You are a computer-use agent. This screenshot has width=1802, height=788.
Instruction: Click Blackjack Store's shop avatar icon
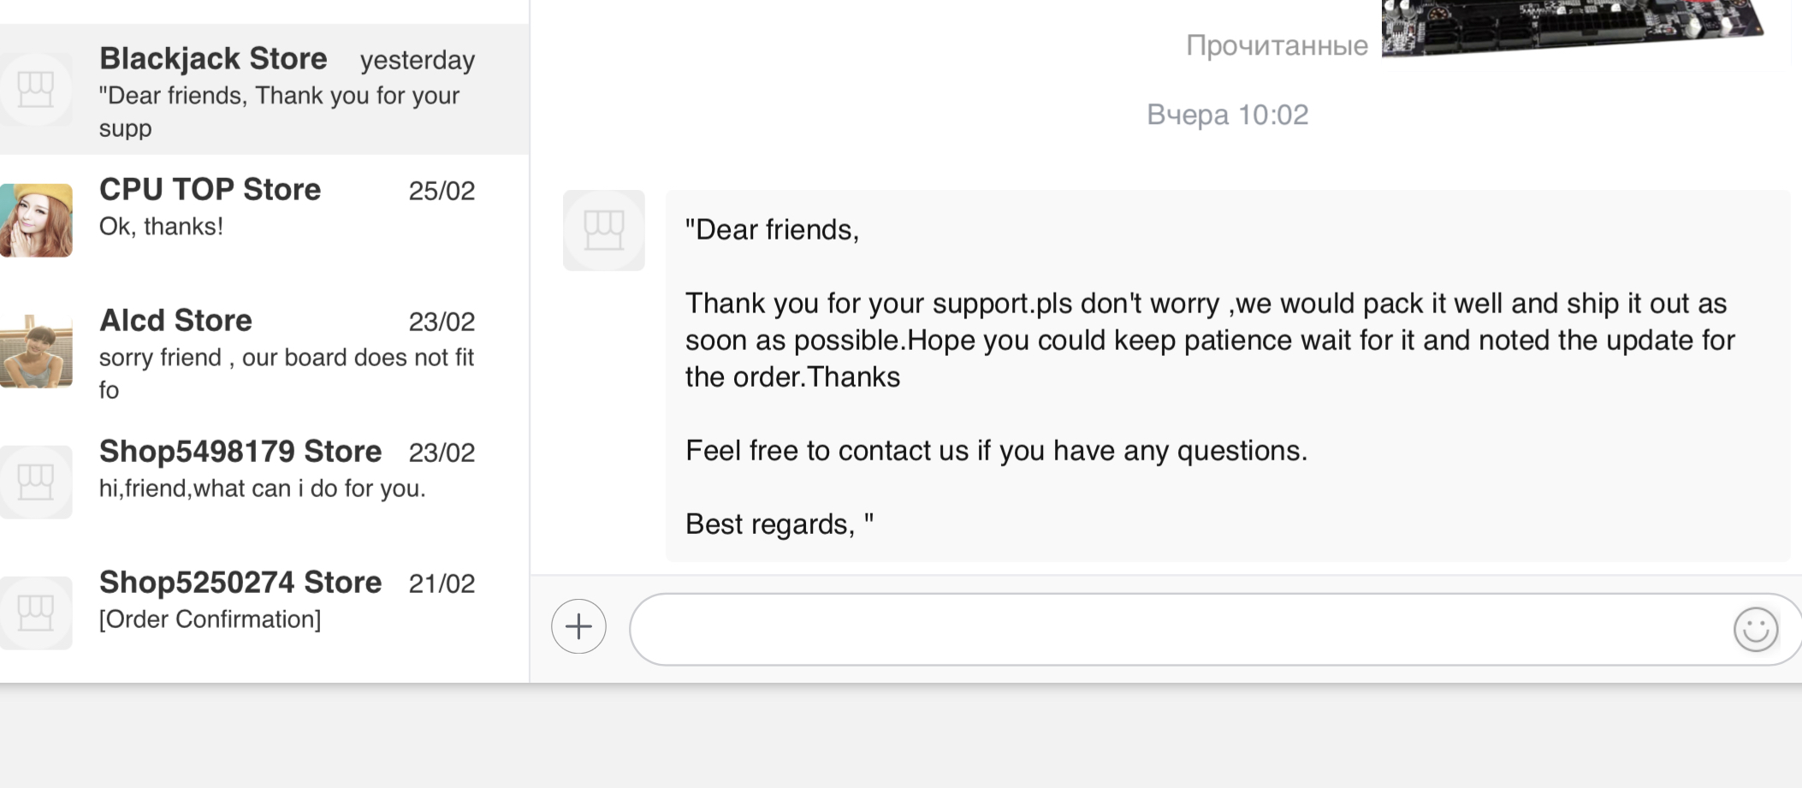(36, 89)
